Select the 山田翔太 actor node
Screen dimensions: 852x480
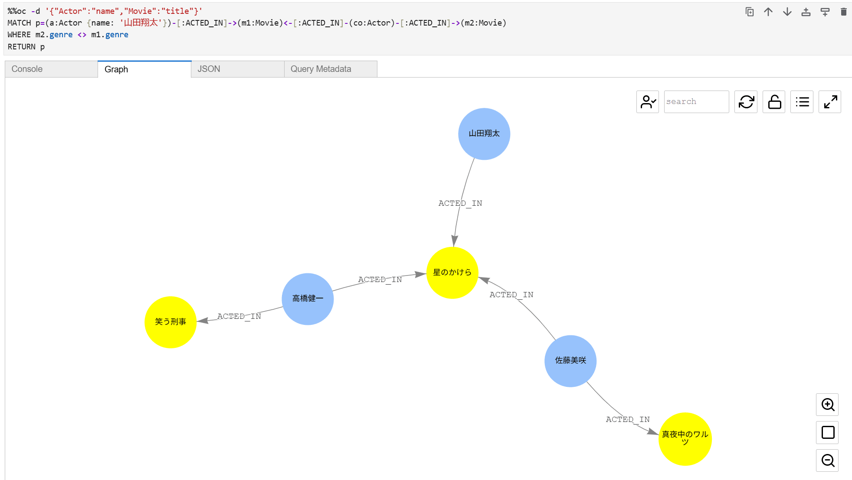tap(484, 134)
